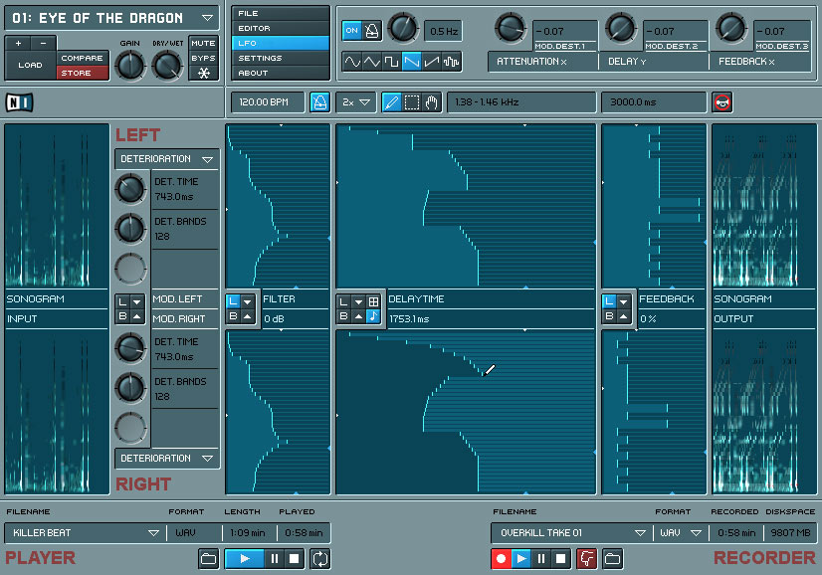The image size is (822, 575).
Task: Open the FILE menu
Action: [281, 13]
